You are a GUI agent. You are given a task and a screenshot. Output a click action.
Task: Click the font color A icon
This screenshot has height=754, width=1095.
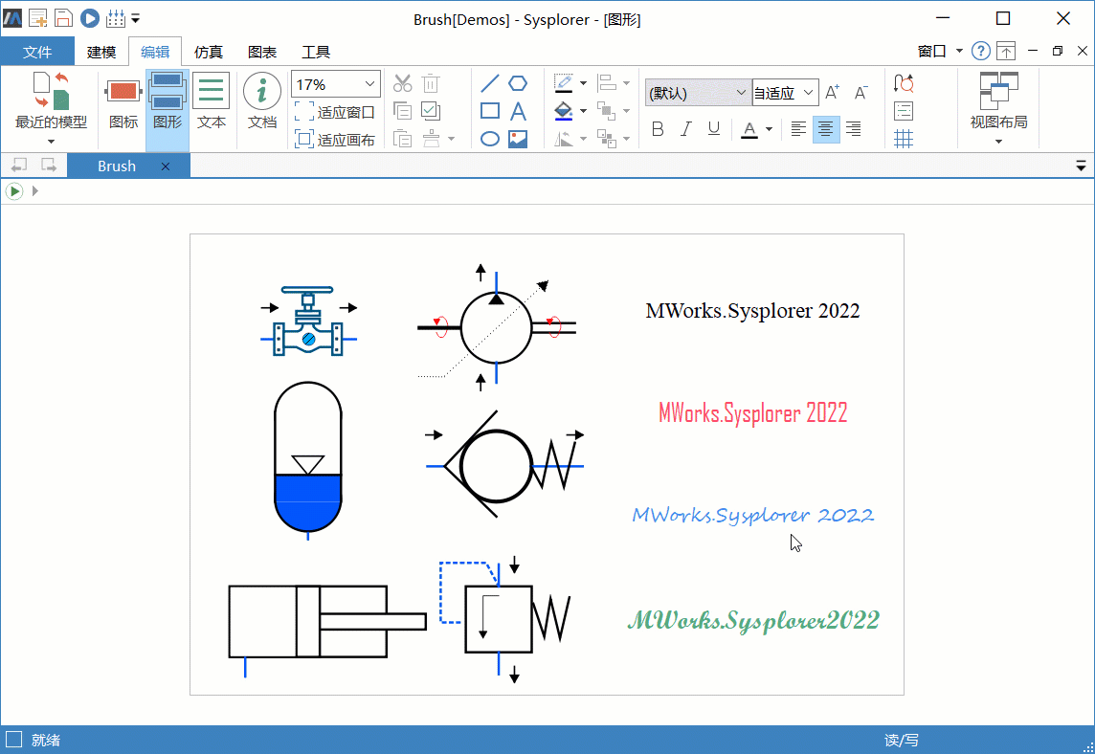click(x=749, y=129)
